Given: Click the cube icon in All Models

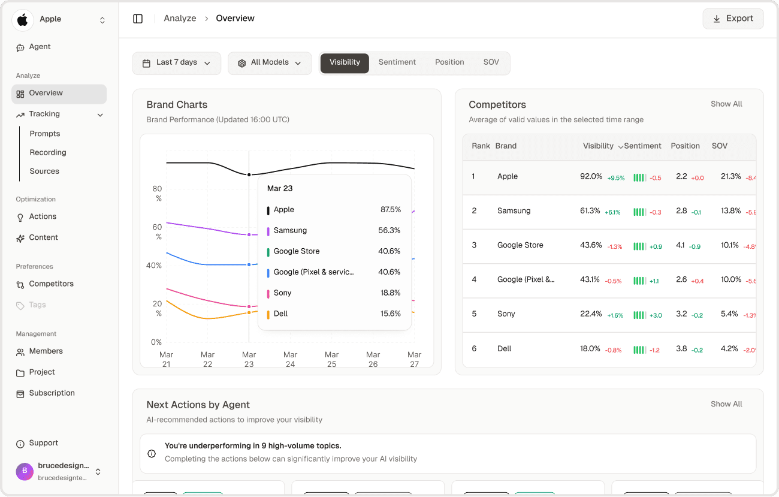Looking at the screenshot, I should pyautogui.click(x=242, y=63).
